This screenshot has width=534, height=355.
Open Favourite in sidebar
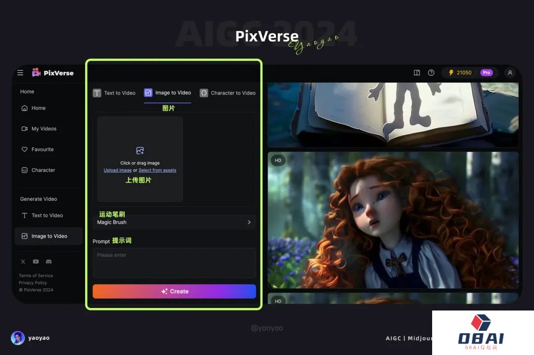coord(48,149)
